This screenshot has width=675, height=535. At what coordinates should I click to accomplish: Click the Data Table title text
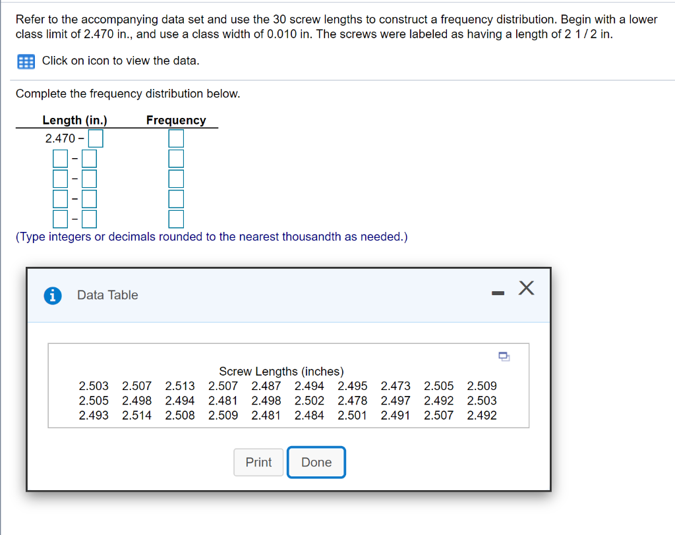(107, 295)
